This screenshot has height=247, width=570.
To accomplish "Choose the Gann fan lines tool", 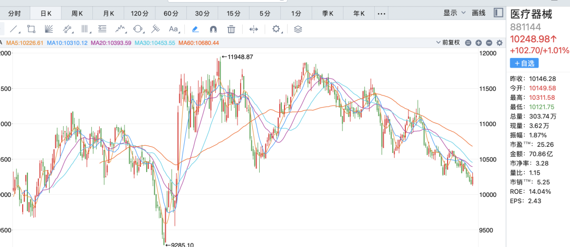I will click(49, 29).
